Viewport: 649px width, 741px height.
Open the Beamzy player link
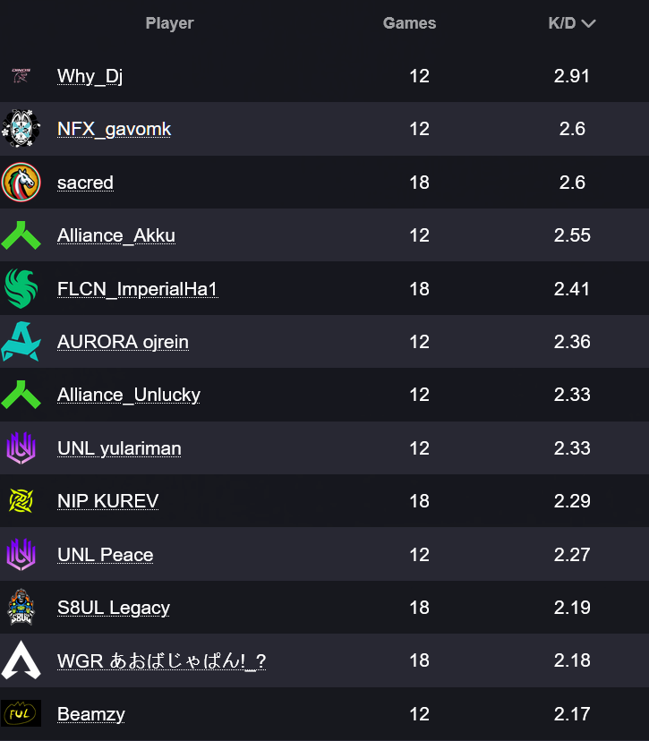coord(90,714)
